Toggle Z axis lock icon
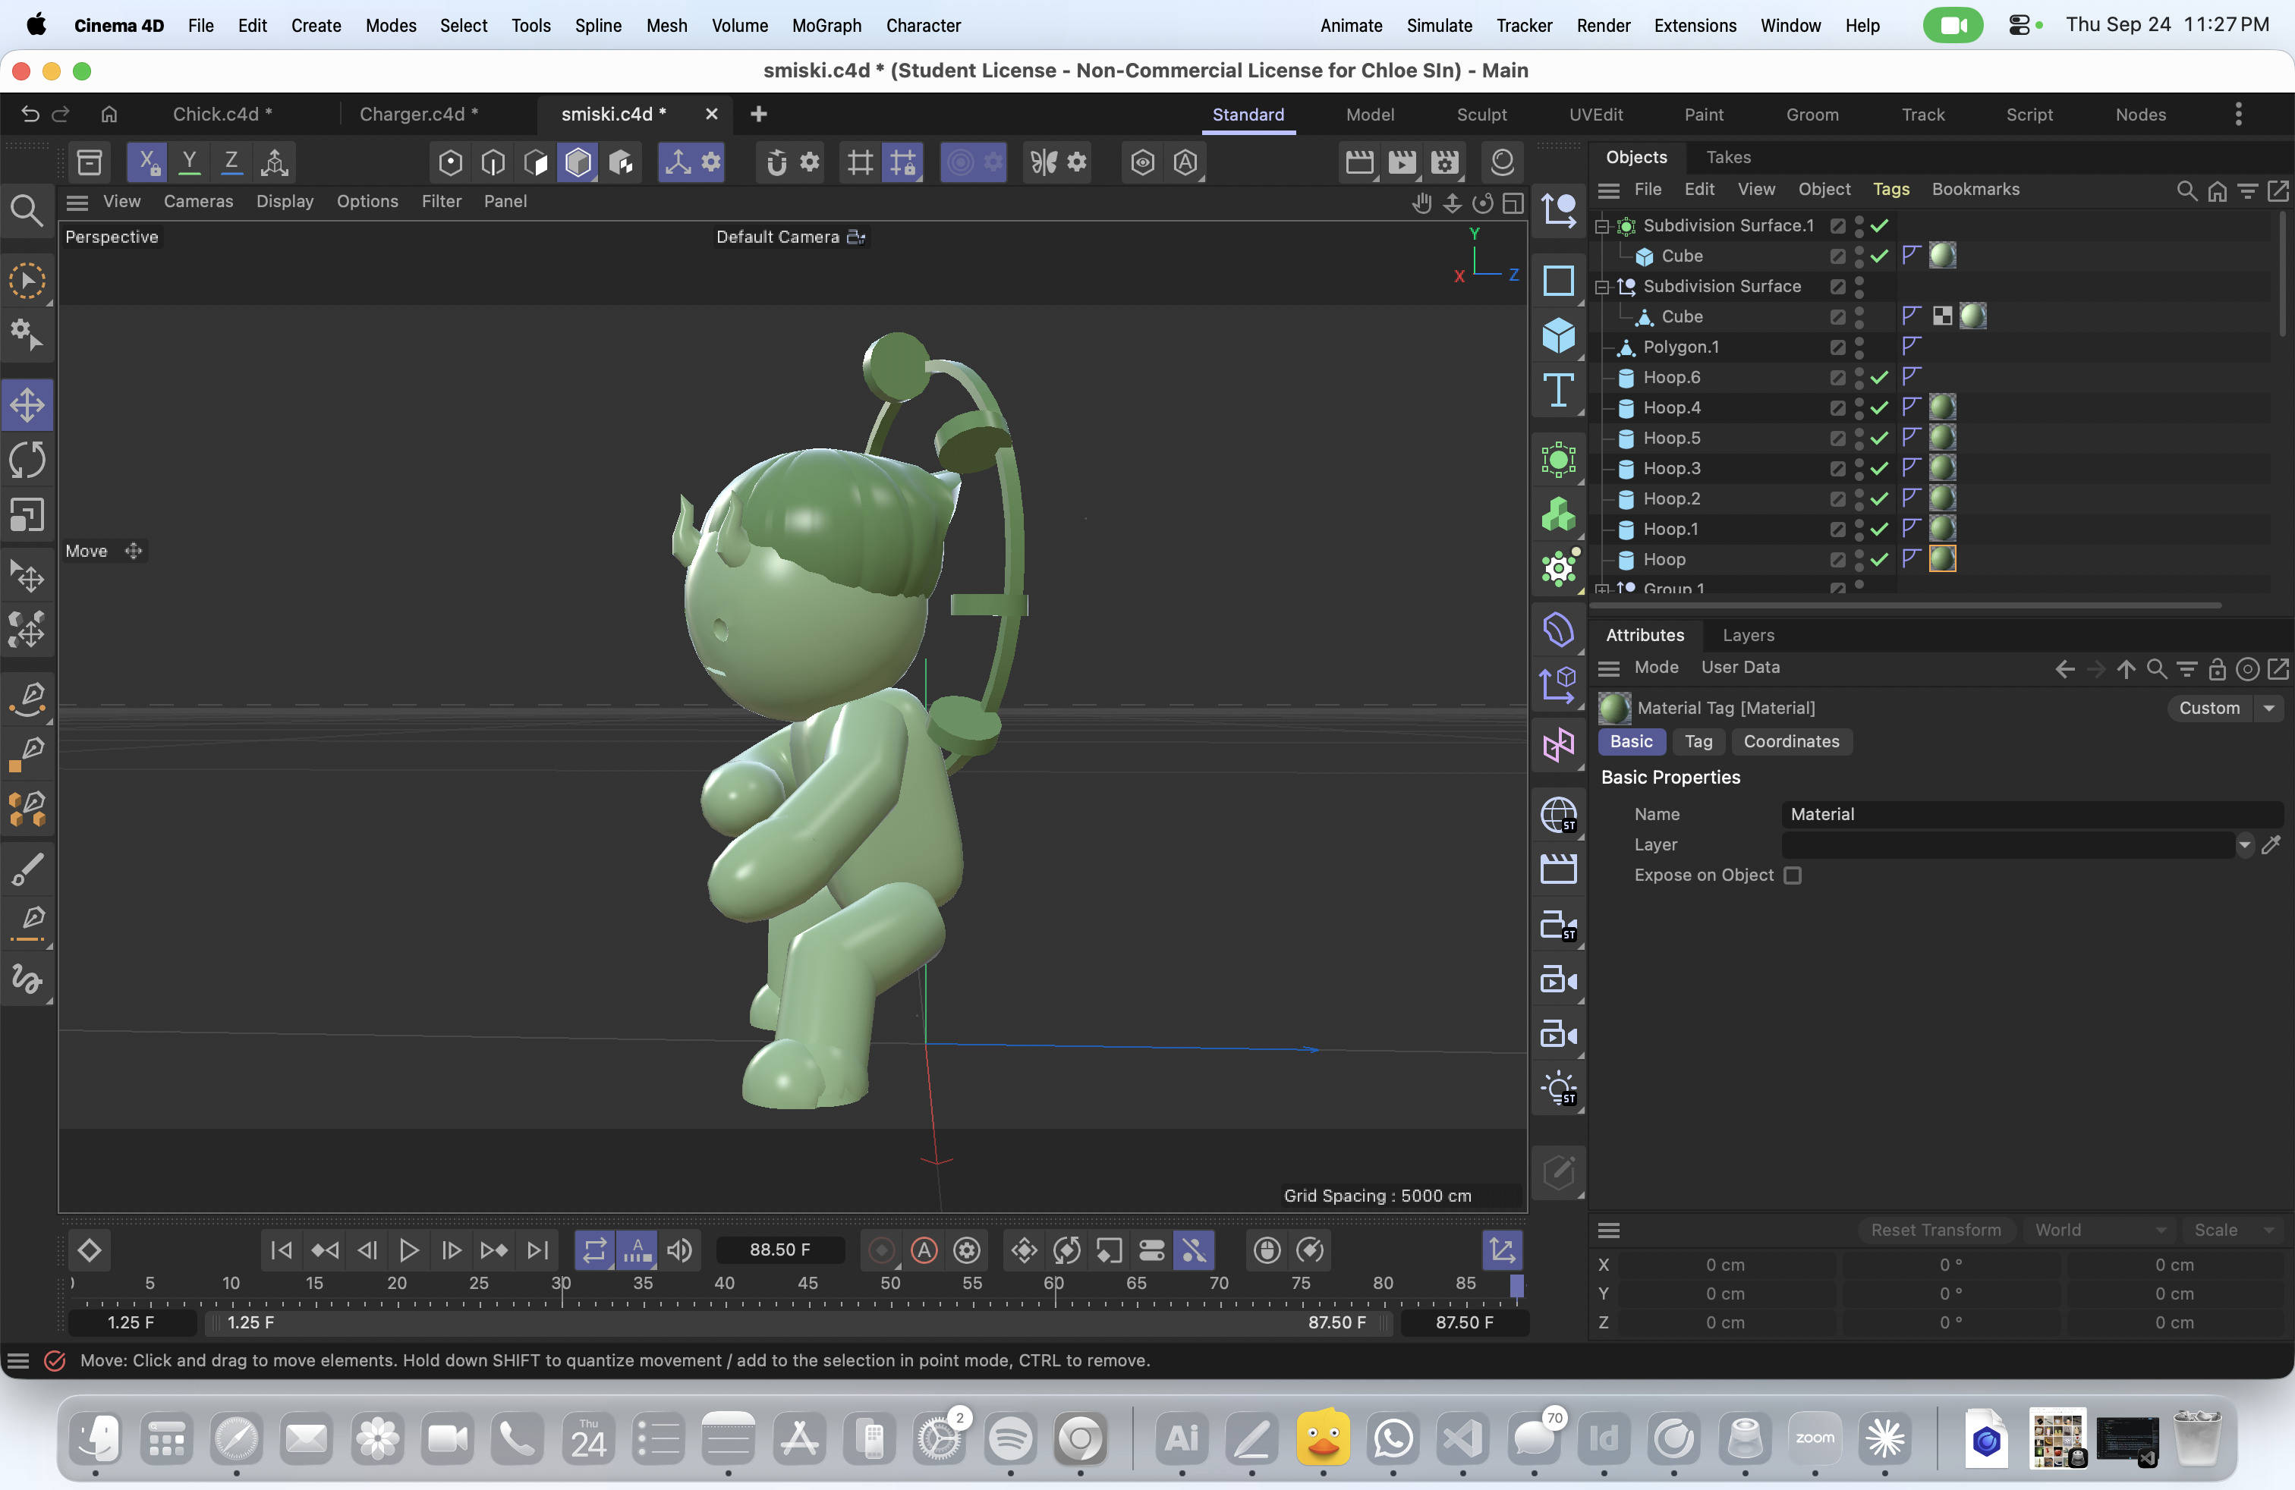This screenshot has width=2295, height=1490. [x=231, y=162]
